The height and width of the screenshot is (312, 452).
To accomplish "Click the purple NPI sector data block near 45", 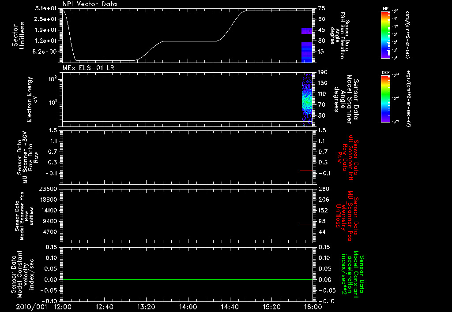I will click(307, 31).
